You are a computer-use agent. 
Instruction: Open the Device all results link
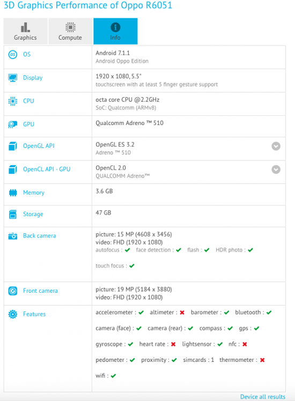coord(262,397)
